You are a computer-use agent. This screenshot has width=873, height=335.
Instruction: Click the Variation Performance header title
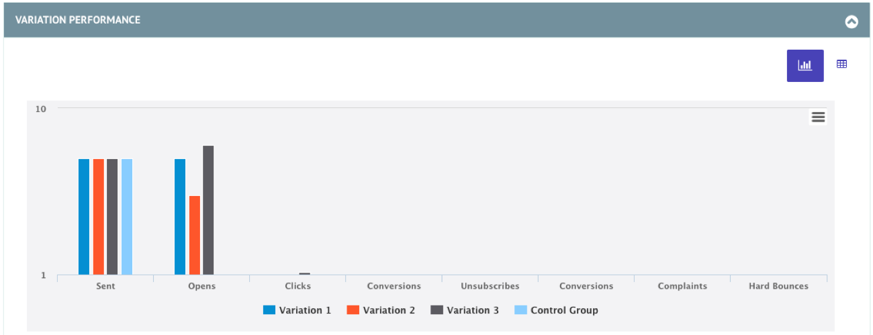point(78,20)
